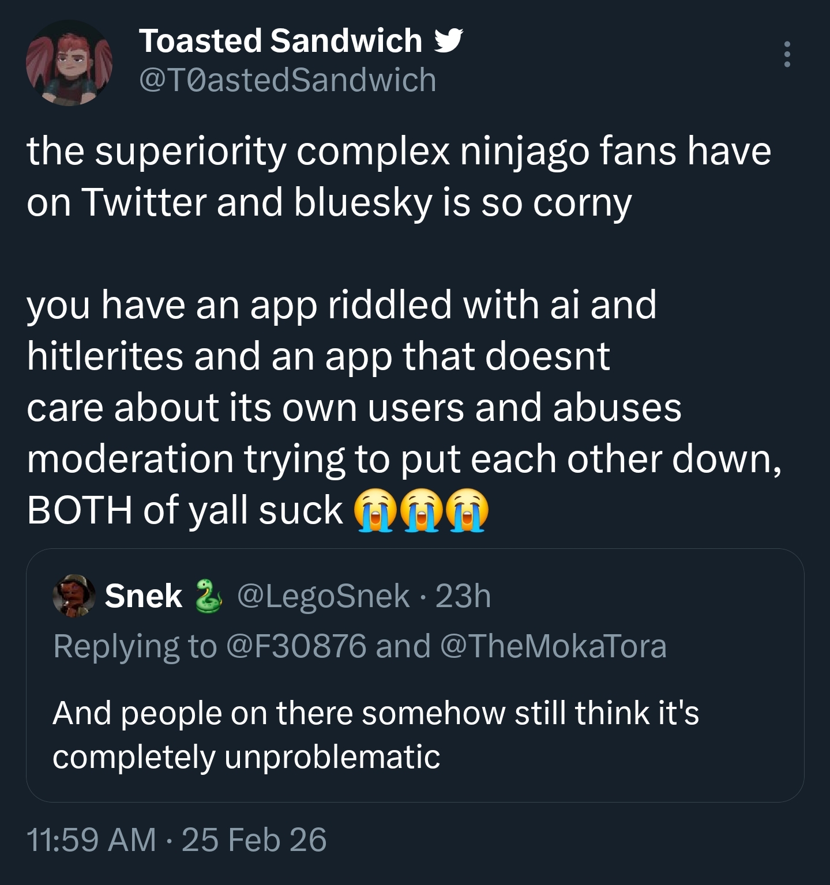
Task: Click the last crying emoji
Action: coord(468,510)
